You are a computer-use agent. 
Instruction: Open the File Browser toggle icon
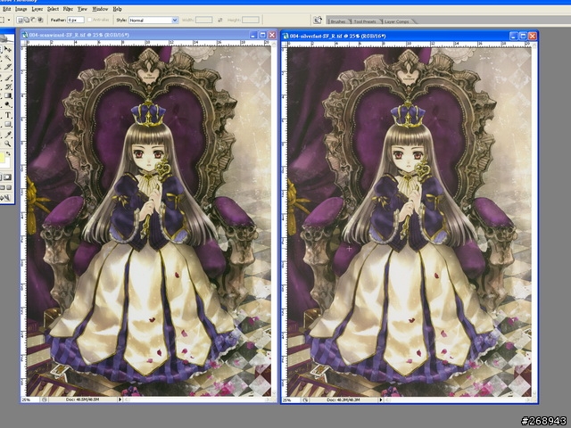[x=318, y=20]
